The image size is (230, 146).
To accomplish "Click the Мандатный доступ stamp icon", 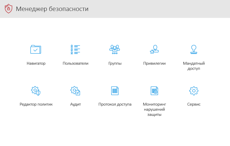I will point(194,49).
